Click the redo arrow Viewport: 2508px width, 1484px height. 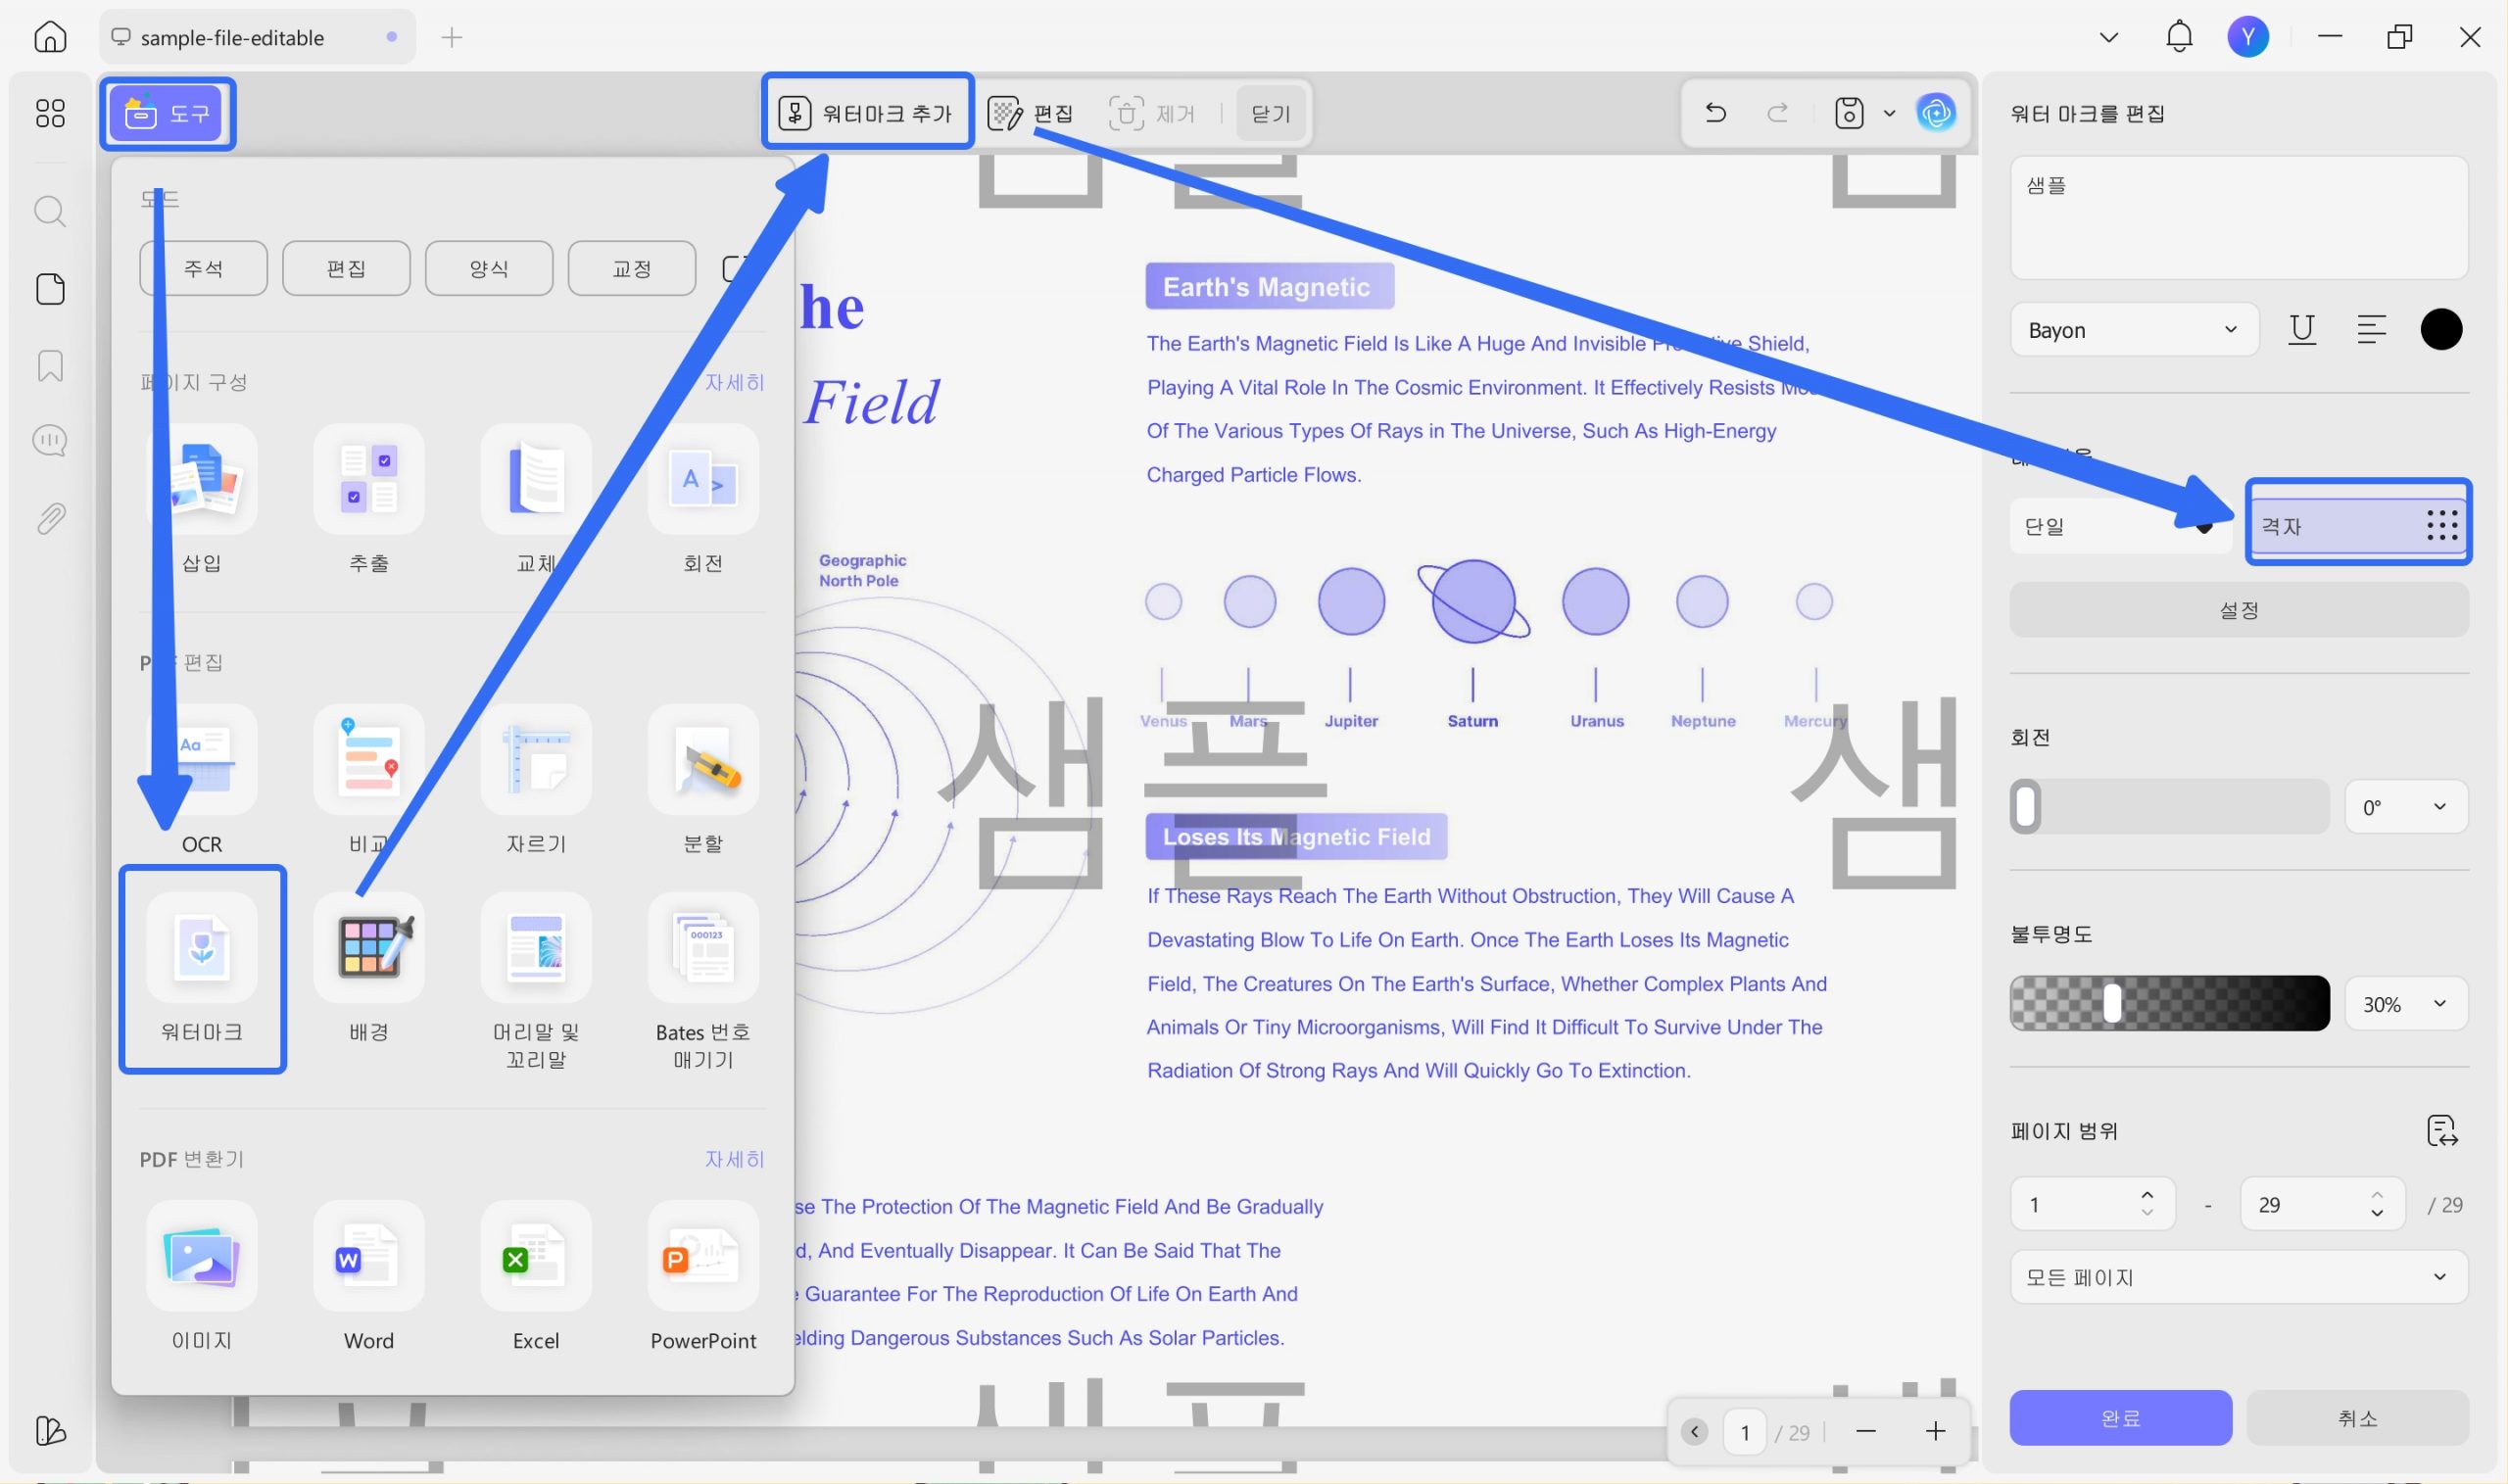(1778, 112)
